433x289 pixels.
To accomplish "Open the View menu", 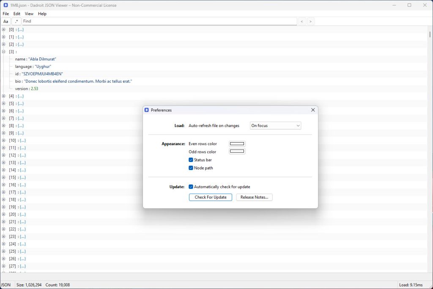I will [x=29, y=14].
